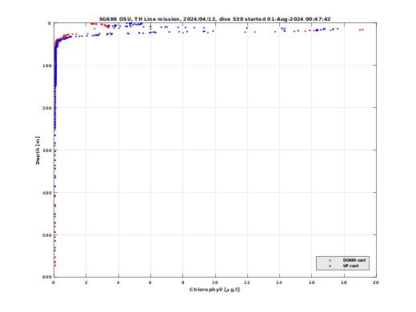Click the red DOWN cast legend marker
This screenshot has width=416, height=312.
pos(330,260)
